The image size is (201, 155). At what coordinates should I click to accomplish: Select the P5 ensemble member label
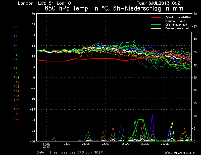[x=16, y=50]
